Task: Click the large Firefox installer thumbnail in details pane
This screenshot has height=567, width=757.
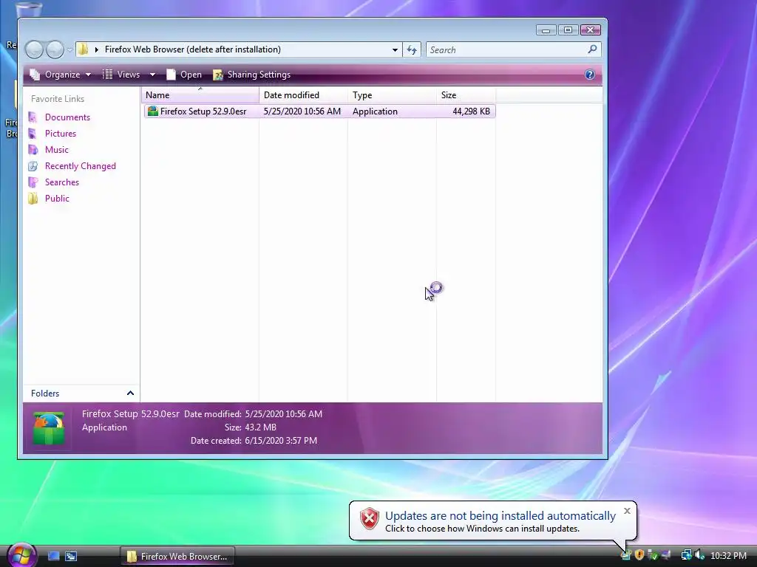Action: click(48, 428)
